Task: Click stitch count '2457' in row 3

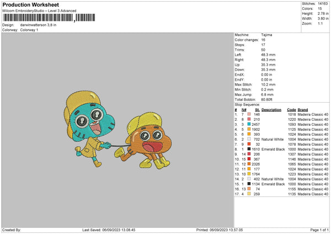Action: pyautogui.click(x=255, y=124)
